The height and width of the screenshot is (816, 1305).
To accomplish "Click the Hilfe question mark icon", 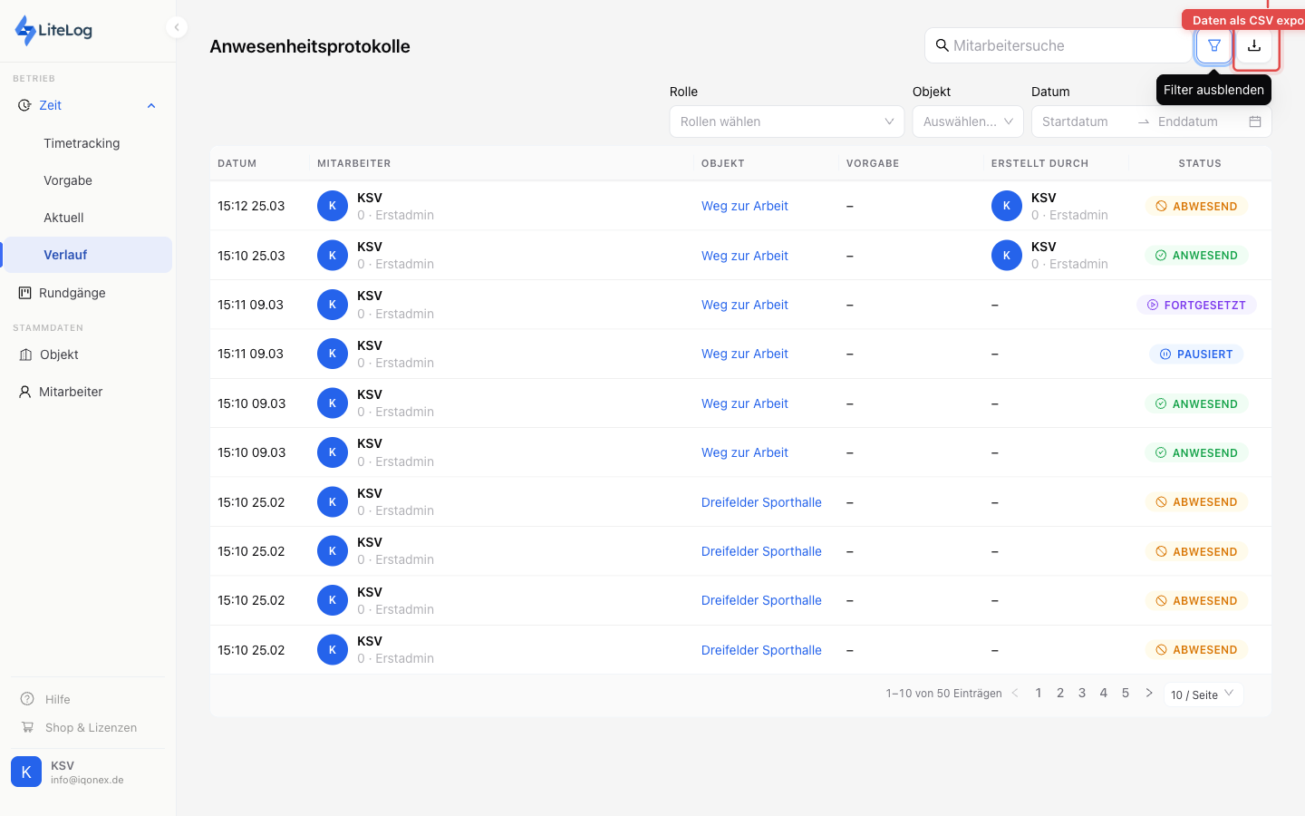I will [27, 699].
